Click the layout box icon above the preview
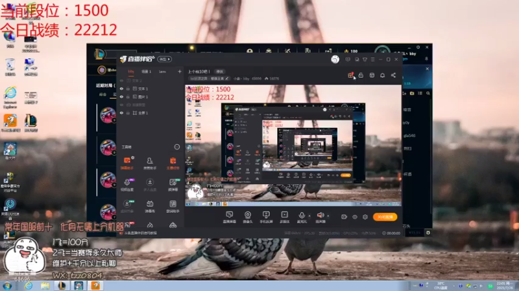The height and width of the screenshot is (291, 519). click(x=372, y=75)
